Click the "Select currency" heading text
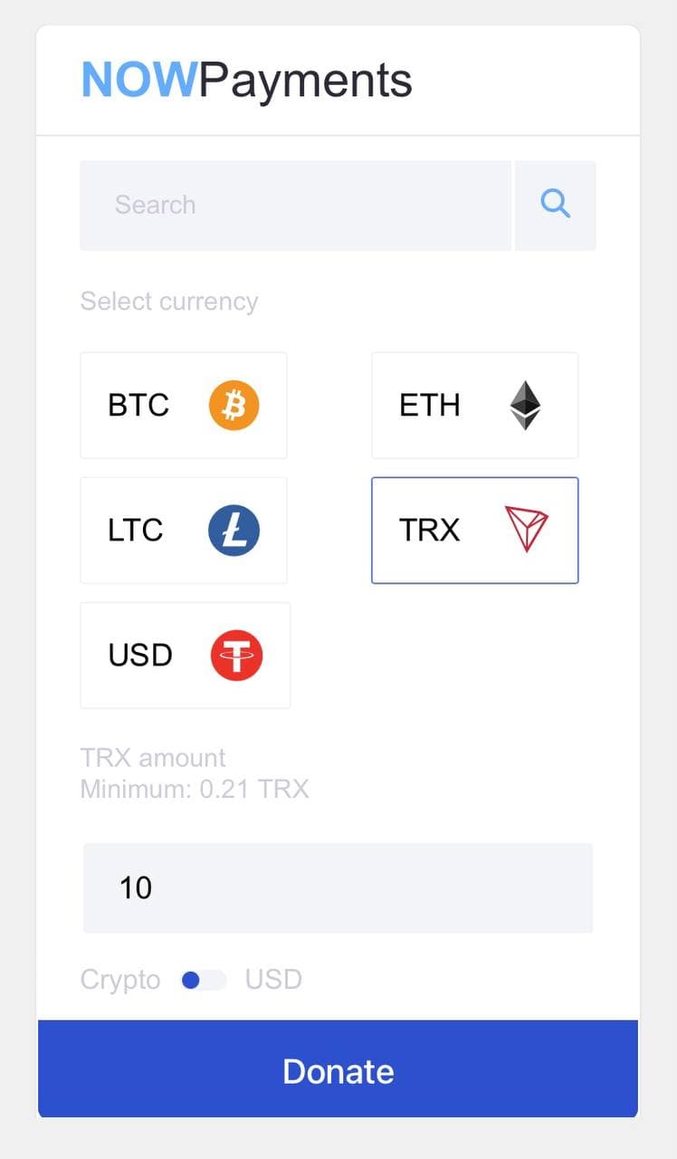This screenshot has height=1159, width=677. pyautogui.click(x=169, y=302)
